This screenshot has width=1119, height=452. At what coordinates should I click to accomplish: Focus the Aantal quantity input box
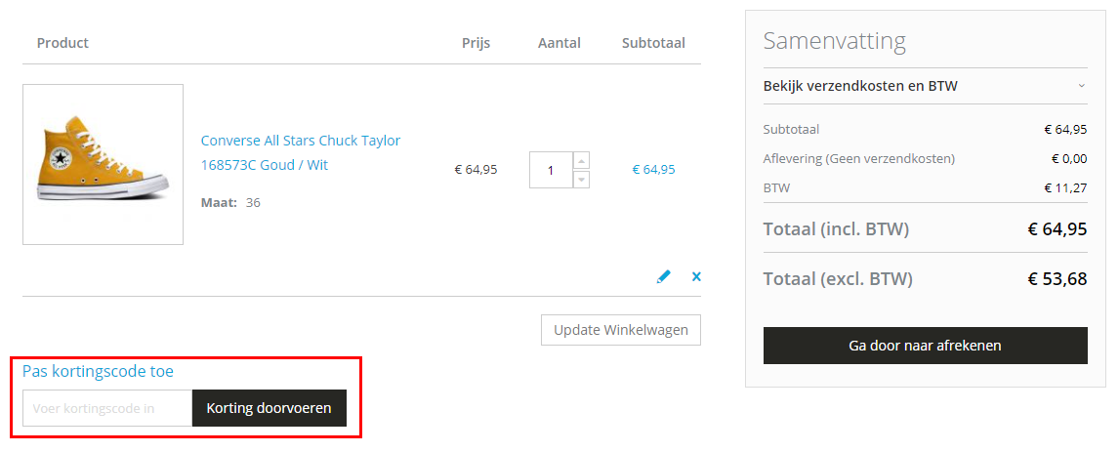click(550, 170)
